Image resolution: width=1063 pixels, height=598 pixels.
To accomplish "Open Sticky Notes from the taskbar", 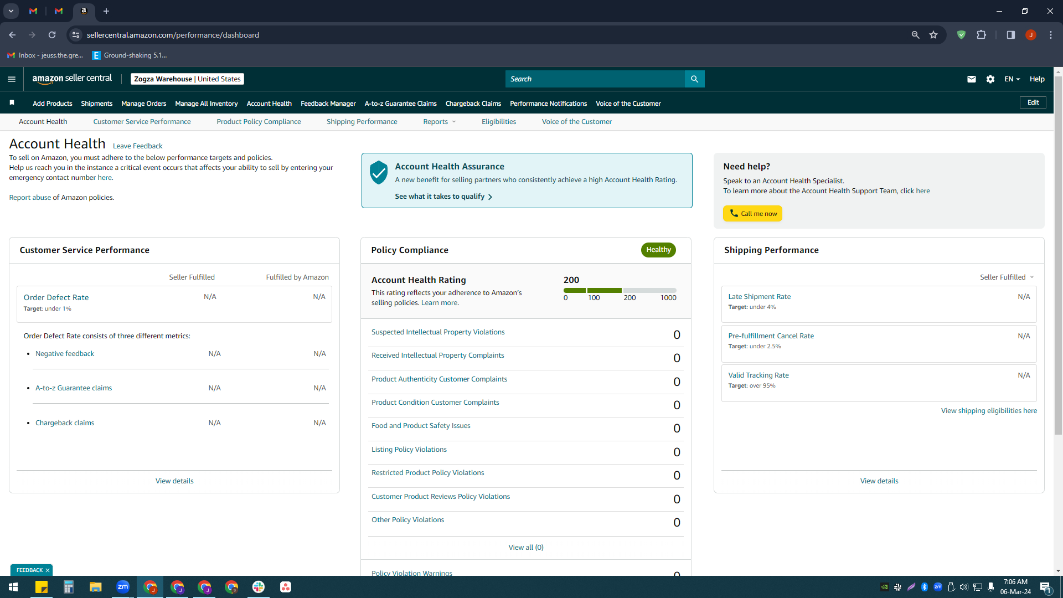I will tap(42, 587).
